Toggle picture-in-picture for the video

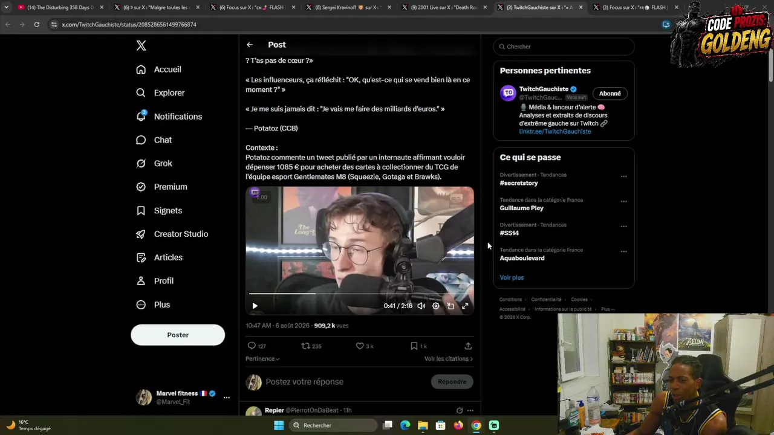(x=450, y=306)
